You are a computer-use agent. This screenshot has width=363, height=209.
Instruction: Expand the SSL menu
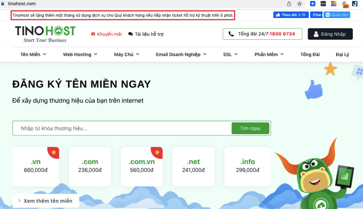pyautogui.click(x=230, y=55)
